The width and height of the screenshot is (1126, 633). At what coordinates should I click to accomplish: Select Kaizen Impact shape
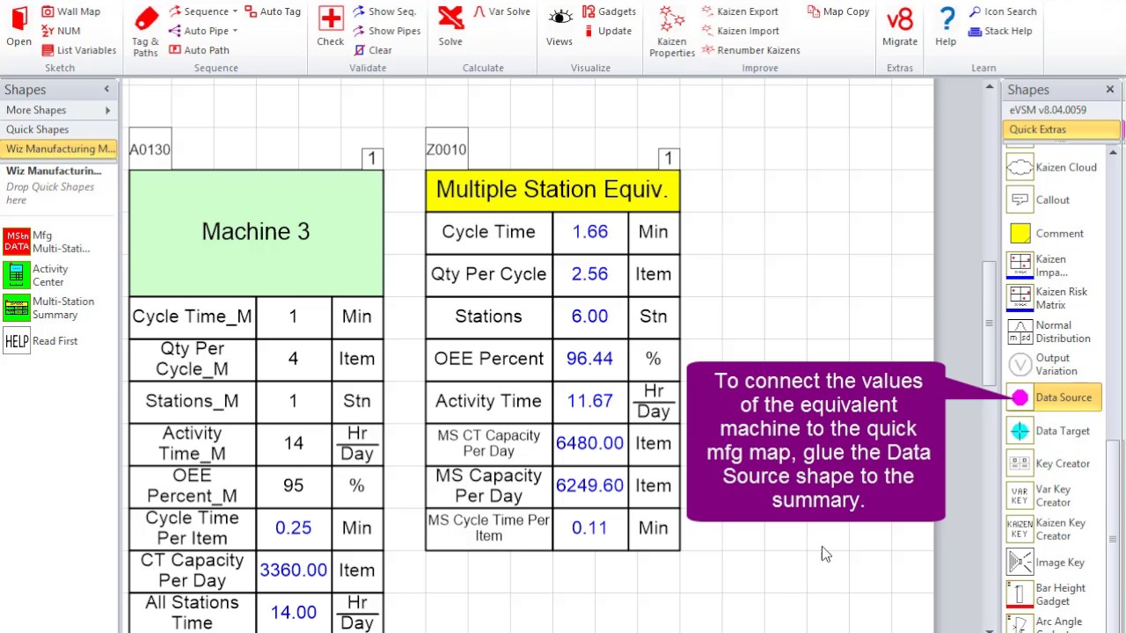tap(1038, 266)
